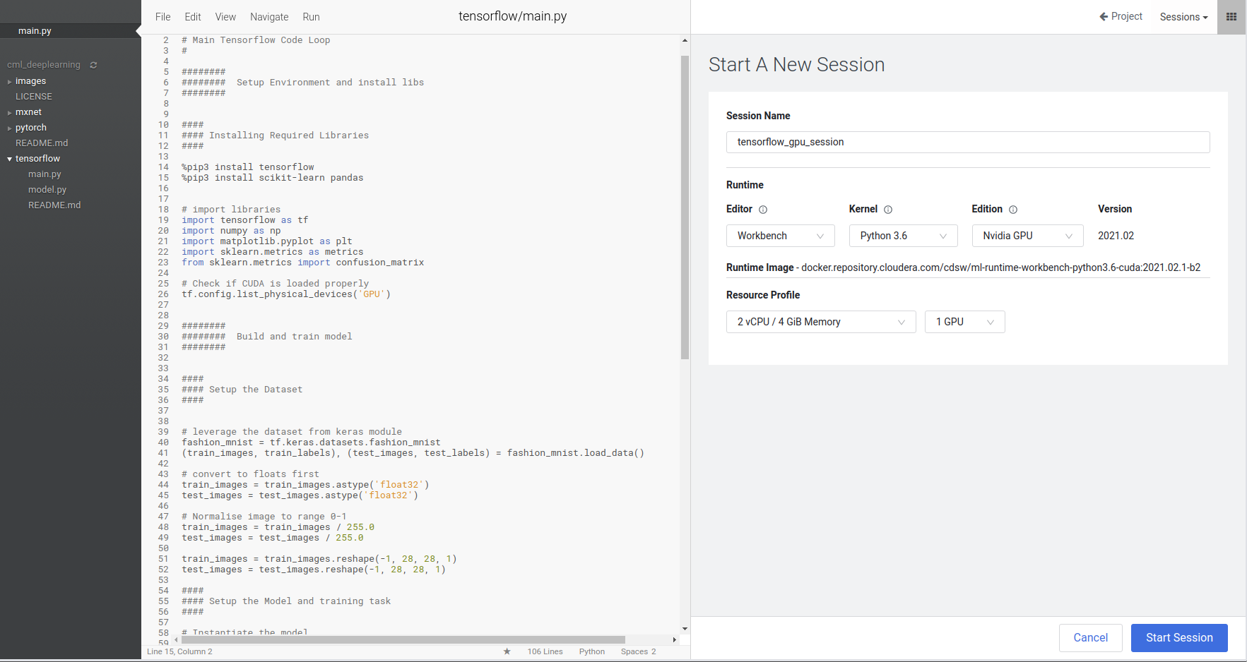This screenshot has width=1247, height=662.
Task: Refresh the cml_deeplearning project files
Action: [93, 65]
